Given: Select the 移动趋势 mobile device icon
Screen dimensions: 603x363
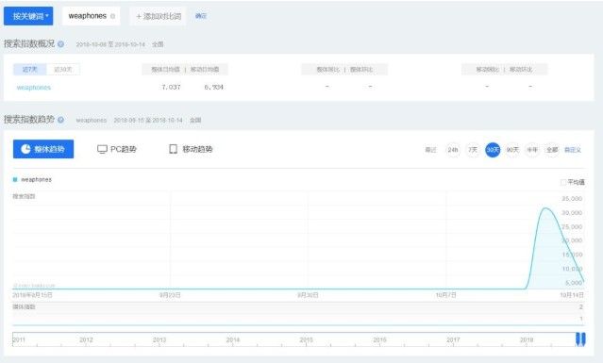Looking at the screenshot, I should coord(173,149).
